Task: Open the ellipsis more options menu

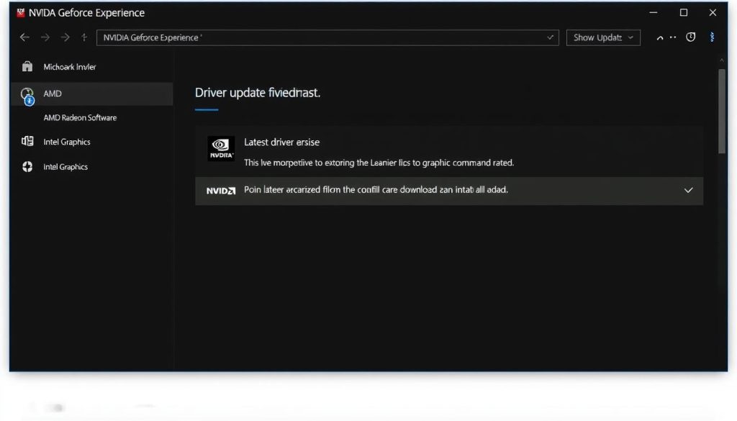Action: tap(674, 37)
